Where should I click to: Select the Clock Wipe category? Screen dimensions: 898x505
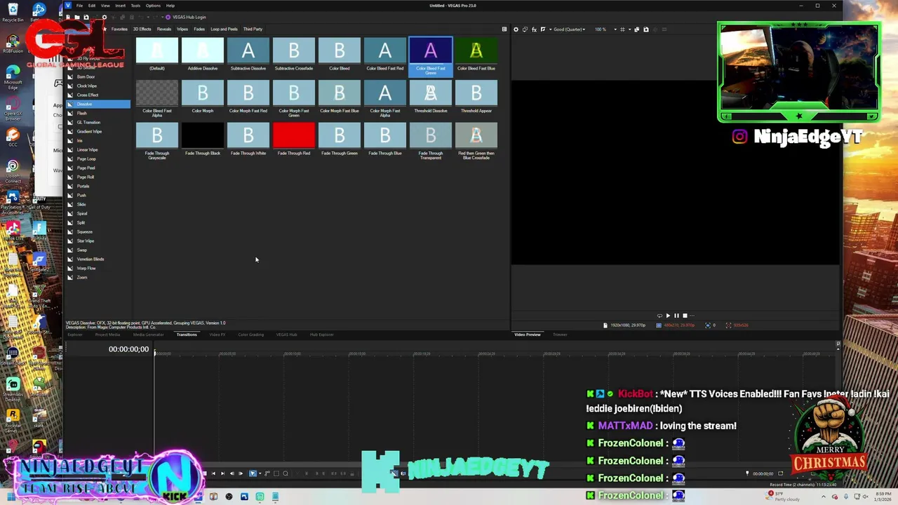tap(86, 86)
